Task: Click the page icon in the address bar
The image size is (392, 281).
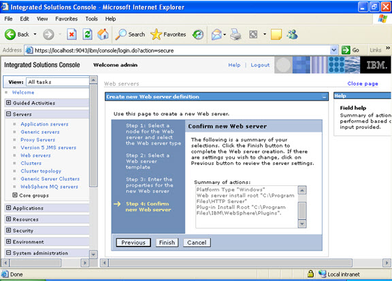Action: 29,50
